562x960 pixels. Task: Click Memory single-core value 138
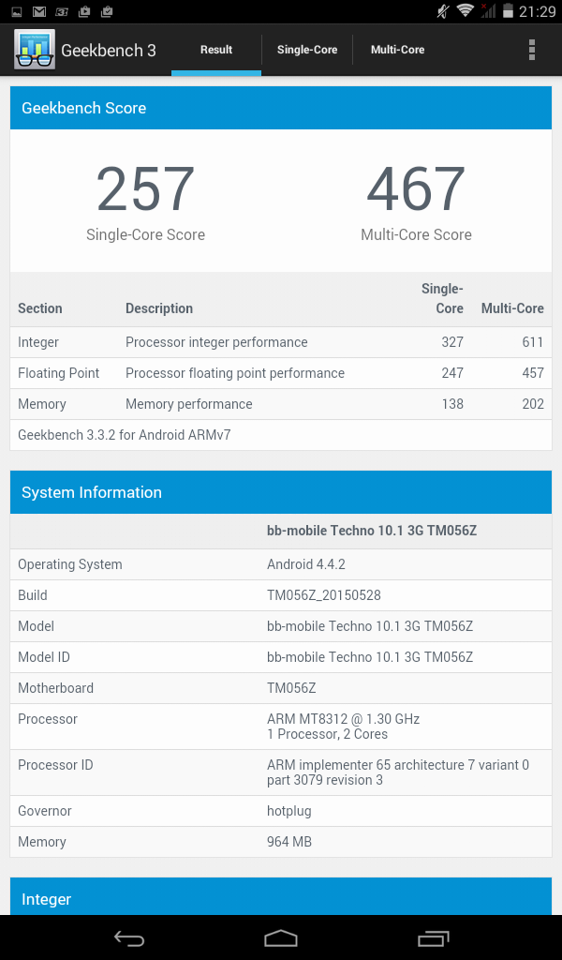[452, 404]
